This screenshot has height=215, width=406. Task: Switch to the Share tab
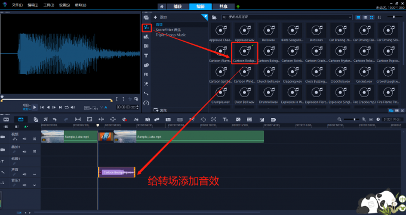click(x=223, y=7)
